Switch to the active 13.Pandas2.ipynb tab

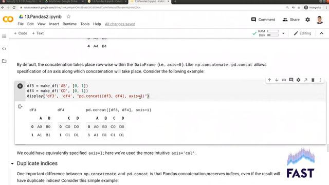pos(149,2)
